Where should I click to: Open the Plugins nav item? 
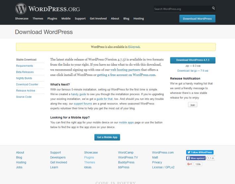point(52,19)
